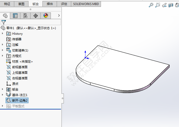This screenshot has height=127, width=179.
Task: Click the 材质 material icon
Action: coord(8,61)
